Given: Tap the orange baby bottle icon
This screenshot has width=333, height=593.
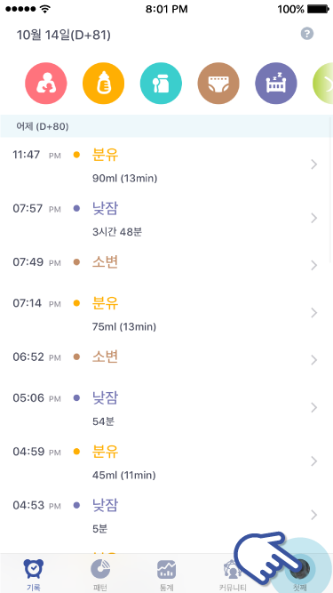Looking at the screenshot, I should [103, 84].
